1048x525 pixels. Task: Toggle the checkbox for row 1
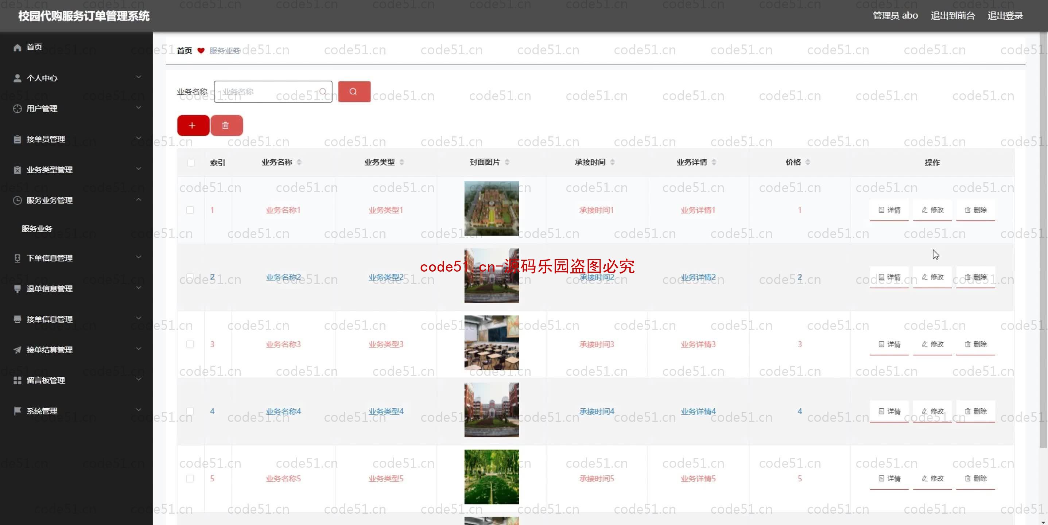point(190,210)
